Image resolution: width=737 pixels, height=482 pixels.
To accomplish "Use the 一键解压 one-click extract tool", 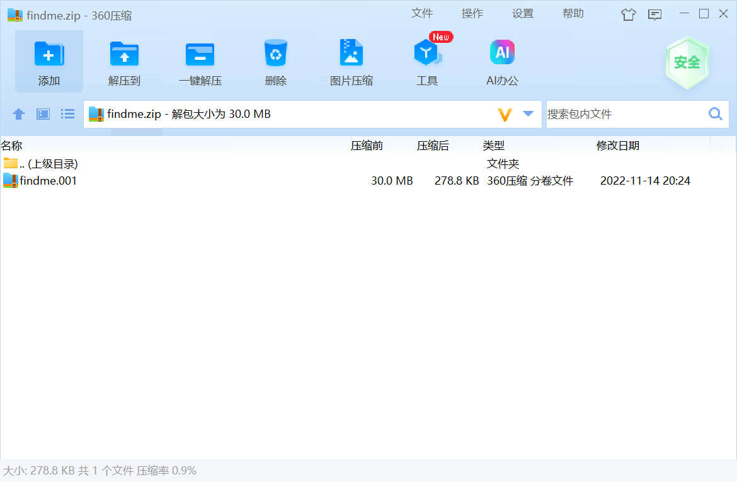I will point(200,61).
